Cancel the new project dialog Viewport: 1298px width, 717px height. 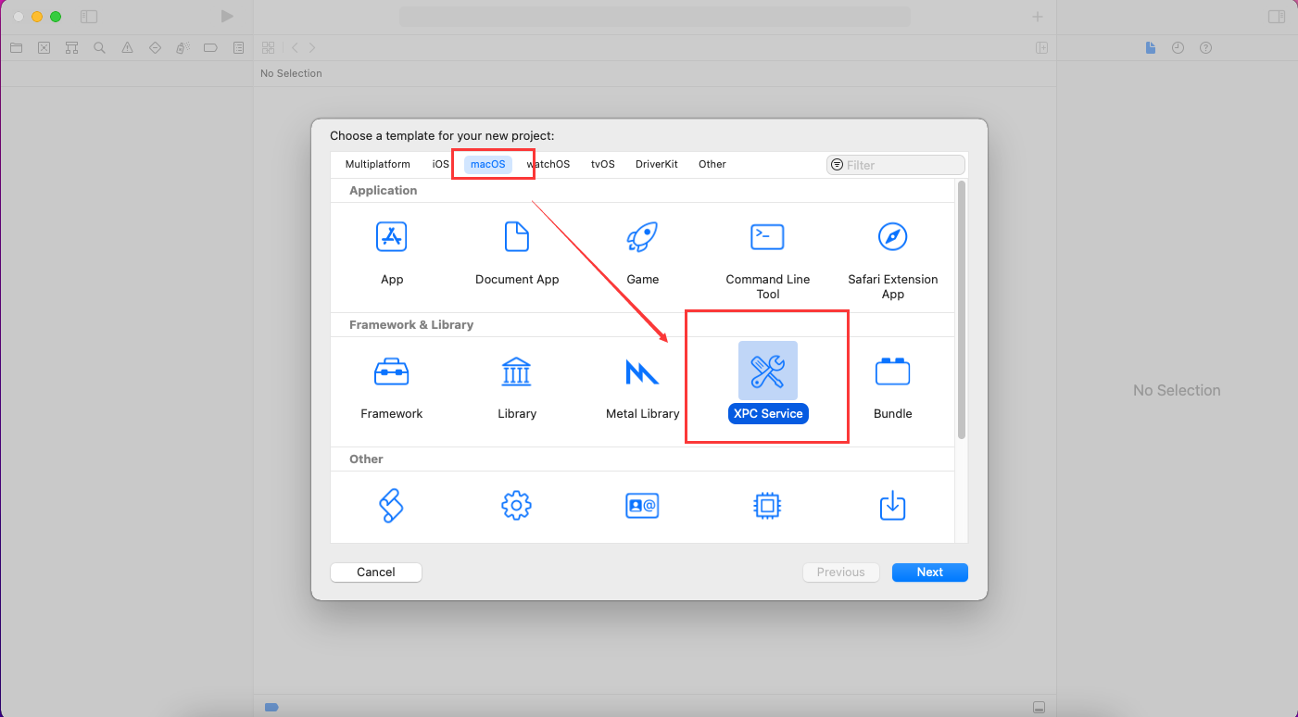point(376,572)
